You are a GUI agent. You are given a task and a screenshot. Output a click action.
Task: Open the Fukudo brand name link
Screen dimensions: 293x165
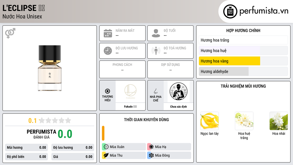(130, 107)
